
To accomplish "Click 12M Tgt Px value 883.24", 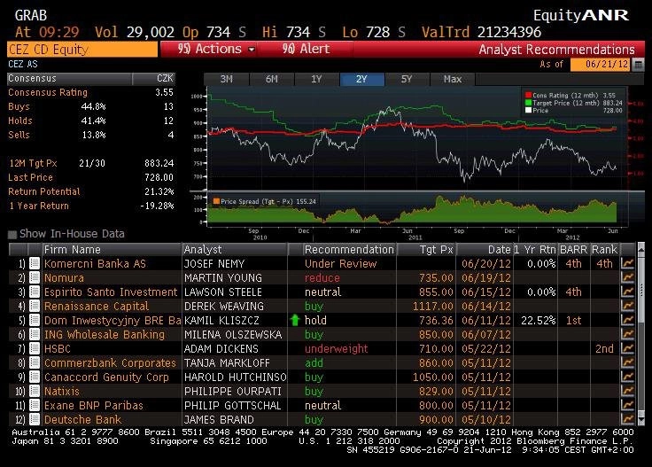I will [x=159, y=163].
